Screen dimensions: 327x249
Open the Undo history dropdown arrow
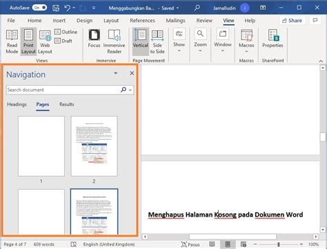click(x=74, y=8)
